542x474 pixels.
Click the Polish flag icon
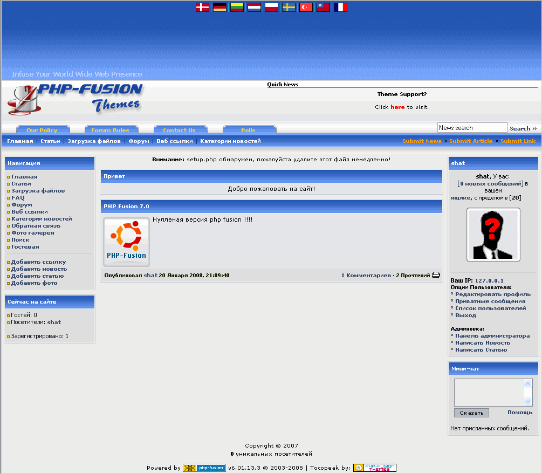click(271, 7)
